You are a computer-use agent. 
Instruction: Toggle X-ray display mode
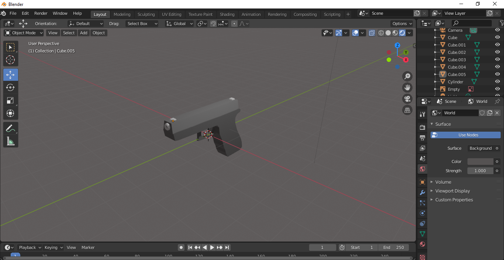point(372,33)
